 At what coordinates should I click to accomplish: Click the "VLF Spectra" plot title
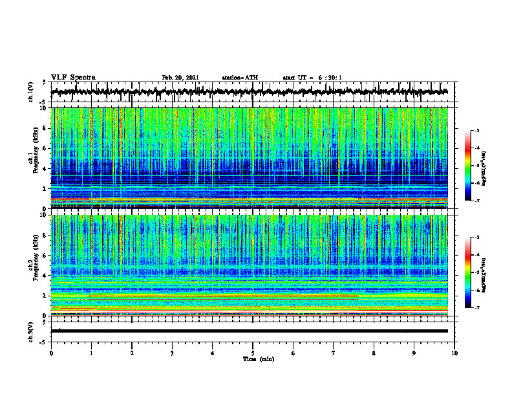tap(73, 78)
